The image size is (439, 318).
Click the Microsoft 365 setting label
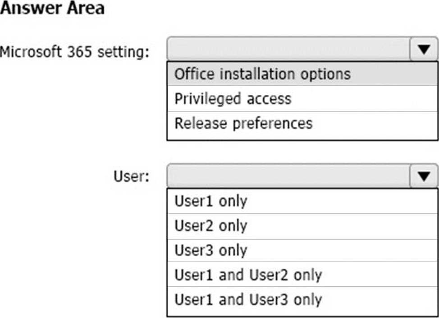tap(74, 52)
